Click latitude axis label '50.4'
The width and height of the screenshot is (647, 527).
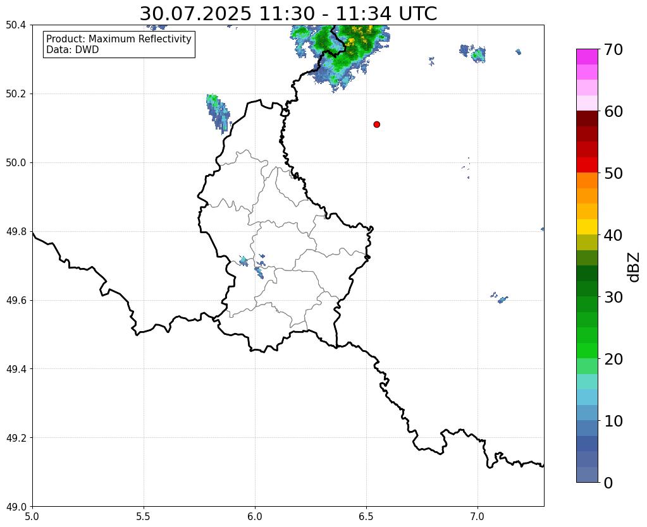[x=16, y=25]
